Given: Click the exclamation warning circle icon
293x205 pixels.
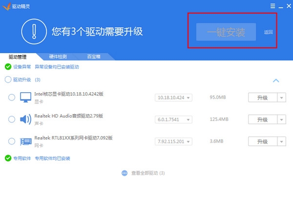Looking at the screenshot, I should pyautogui.click(x=34, y=32).
